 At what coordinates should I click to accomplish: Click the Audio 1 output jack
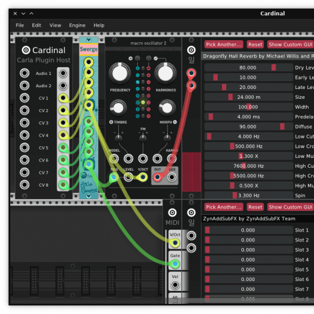coord(63,73)
